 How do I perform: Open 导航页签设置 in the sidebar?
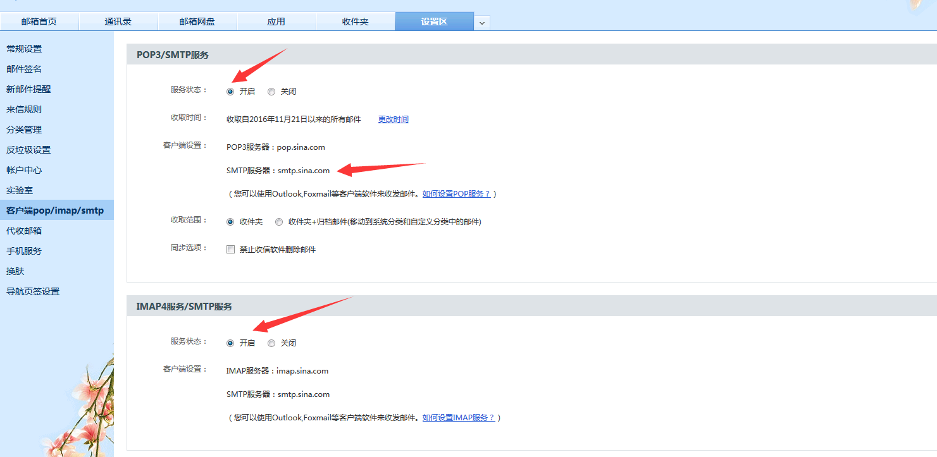pos(33,291)
